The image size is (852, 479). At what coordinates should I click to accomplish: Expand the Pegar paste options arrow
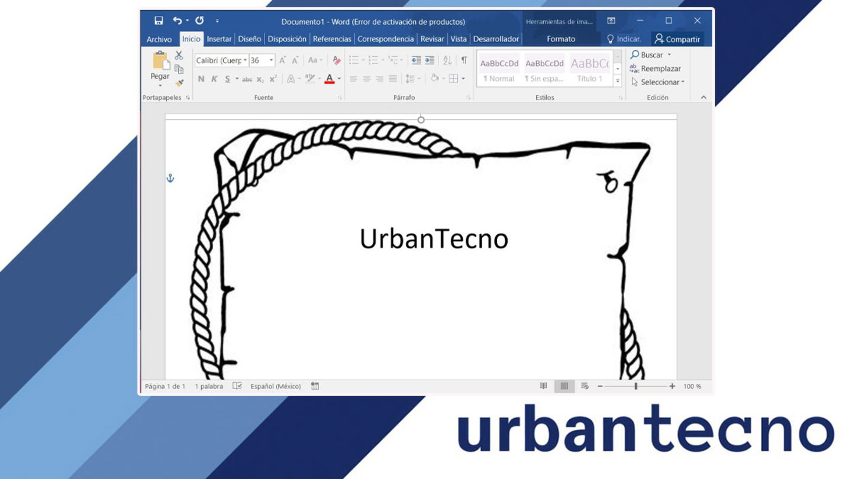pos(160,86)
